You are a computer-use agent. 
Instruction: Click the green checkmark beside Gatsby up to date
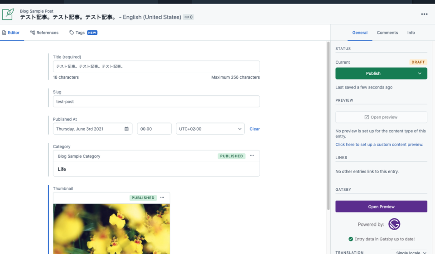tap(351, 239)
